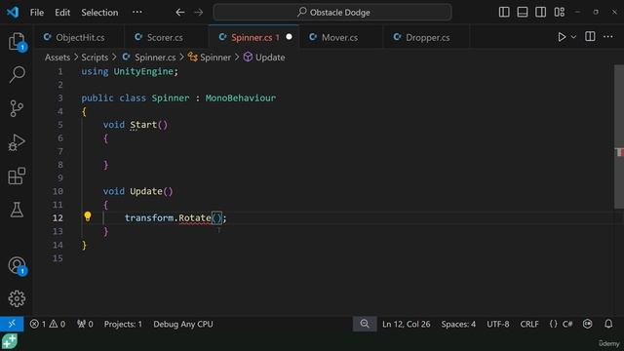Open the ports forwarded status item

pyautogui.click(x=85, y=324)
